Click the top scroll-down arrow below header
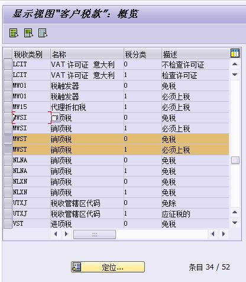Screen dimensions: 246x282 pos(235,75)
